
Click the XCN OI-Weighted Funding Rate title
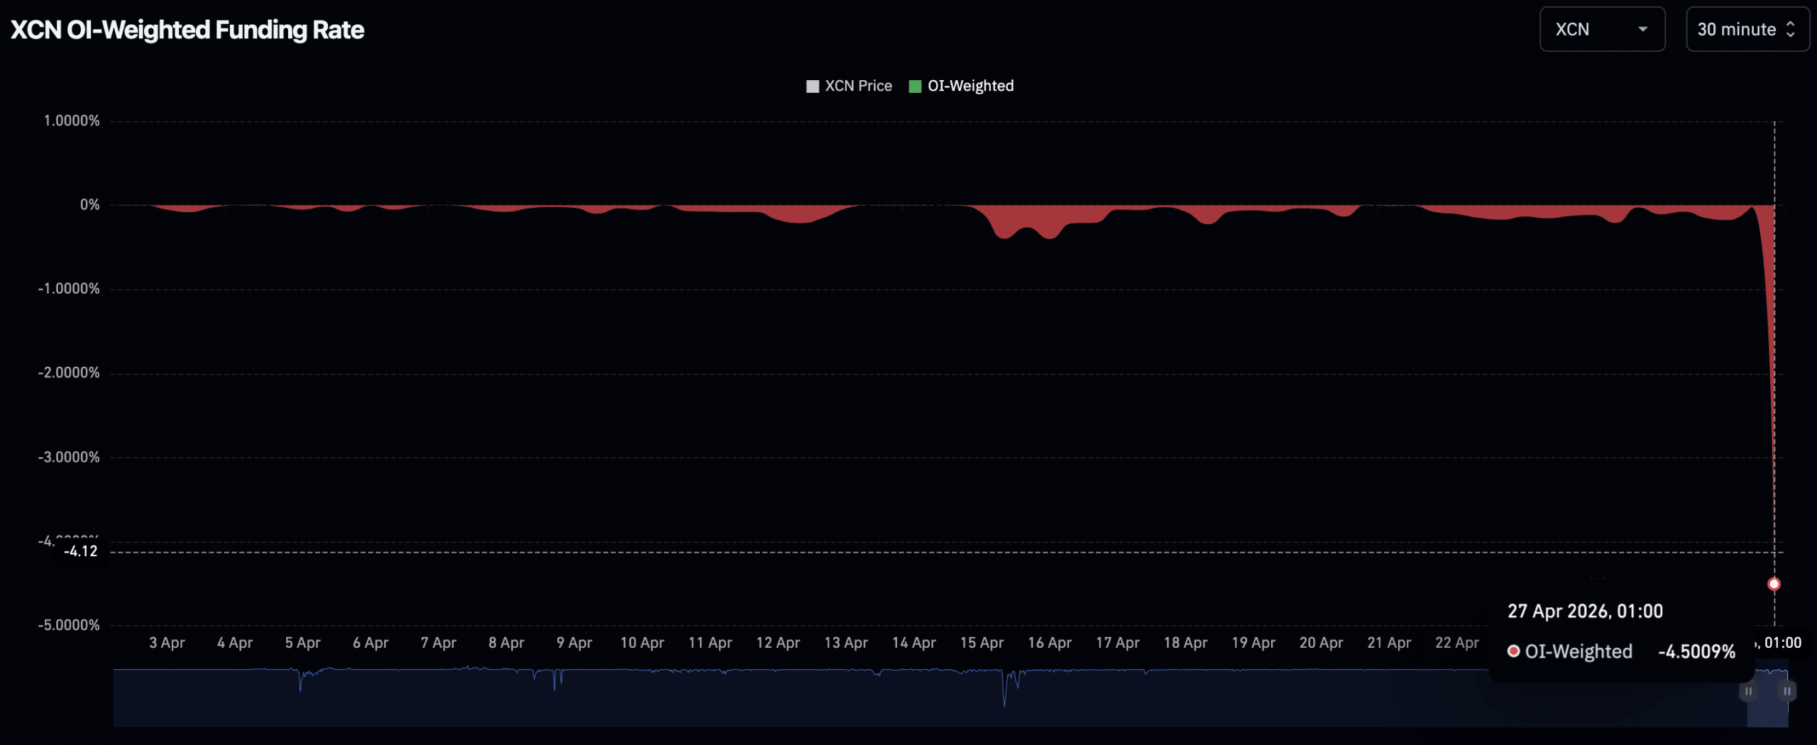click(x=187, y=29)
